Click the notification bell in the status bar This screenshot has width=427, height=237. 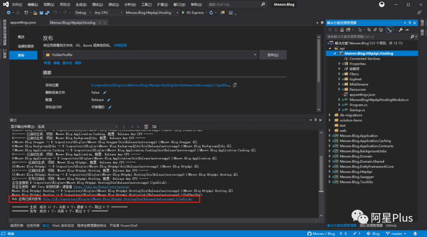pyautogui.click(x=415, y=234)
